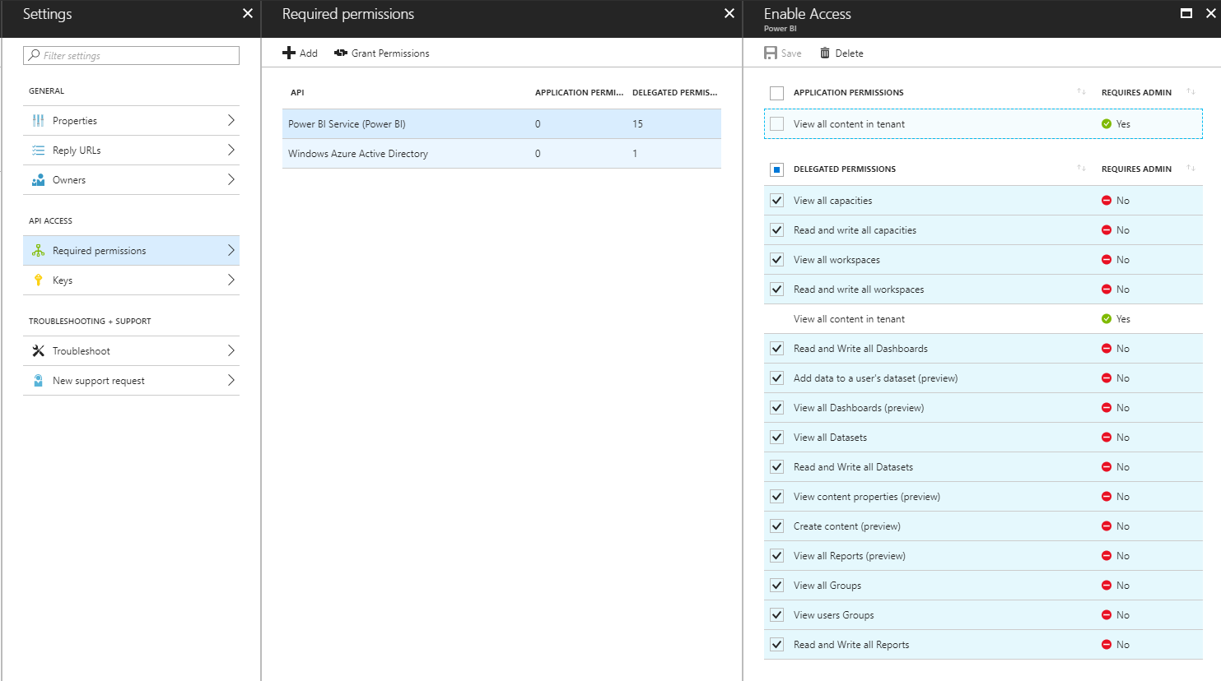Click the Properties icon in Settings
Screen dimensions: 1221x681
click(x=38, y=121)
